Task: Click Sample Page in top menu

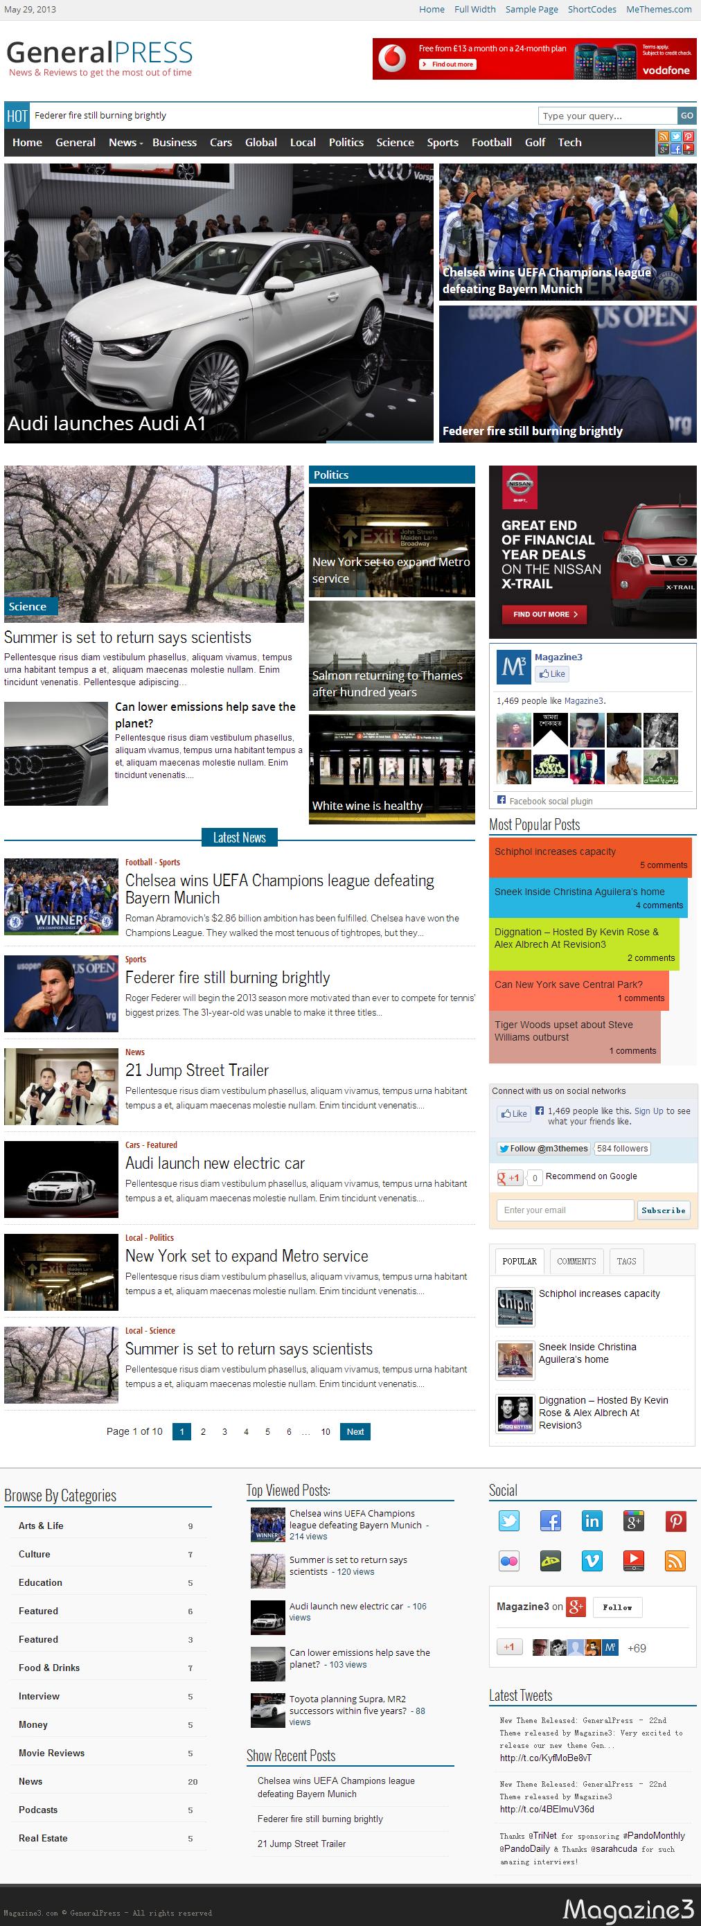Action: pos(531,10)
